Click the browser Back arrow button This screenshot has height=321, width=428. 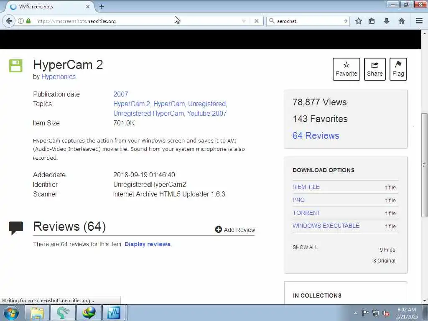pyautogui.click(x=9, y=21)
